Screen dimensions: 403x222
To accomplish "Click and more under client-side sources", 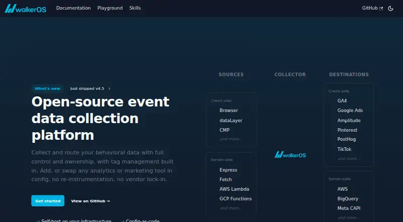I will pos(231,139).
